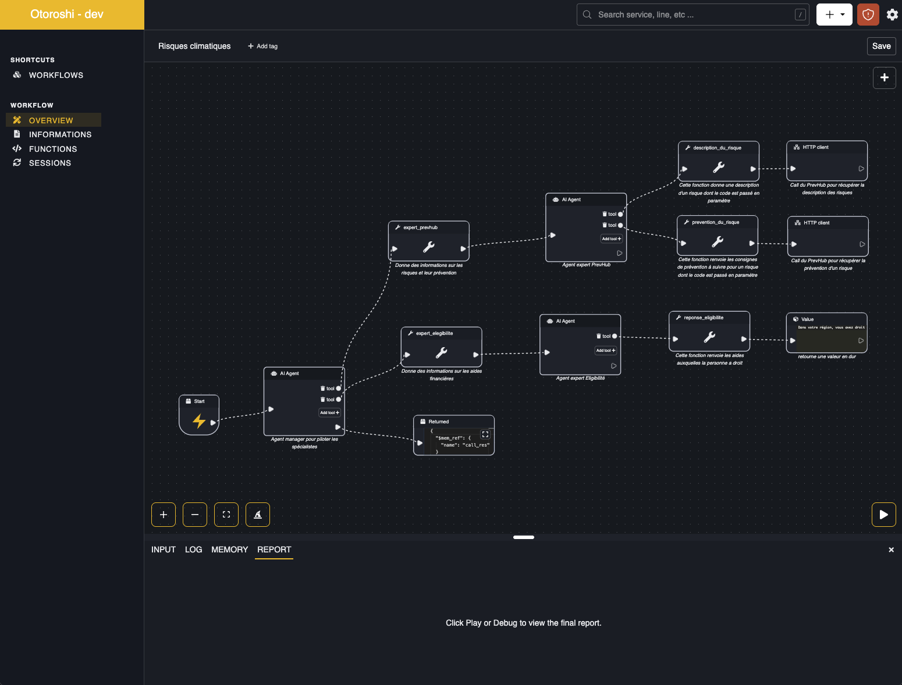Click the Start node output port

tap(213, 423)
